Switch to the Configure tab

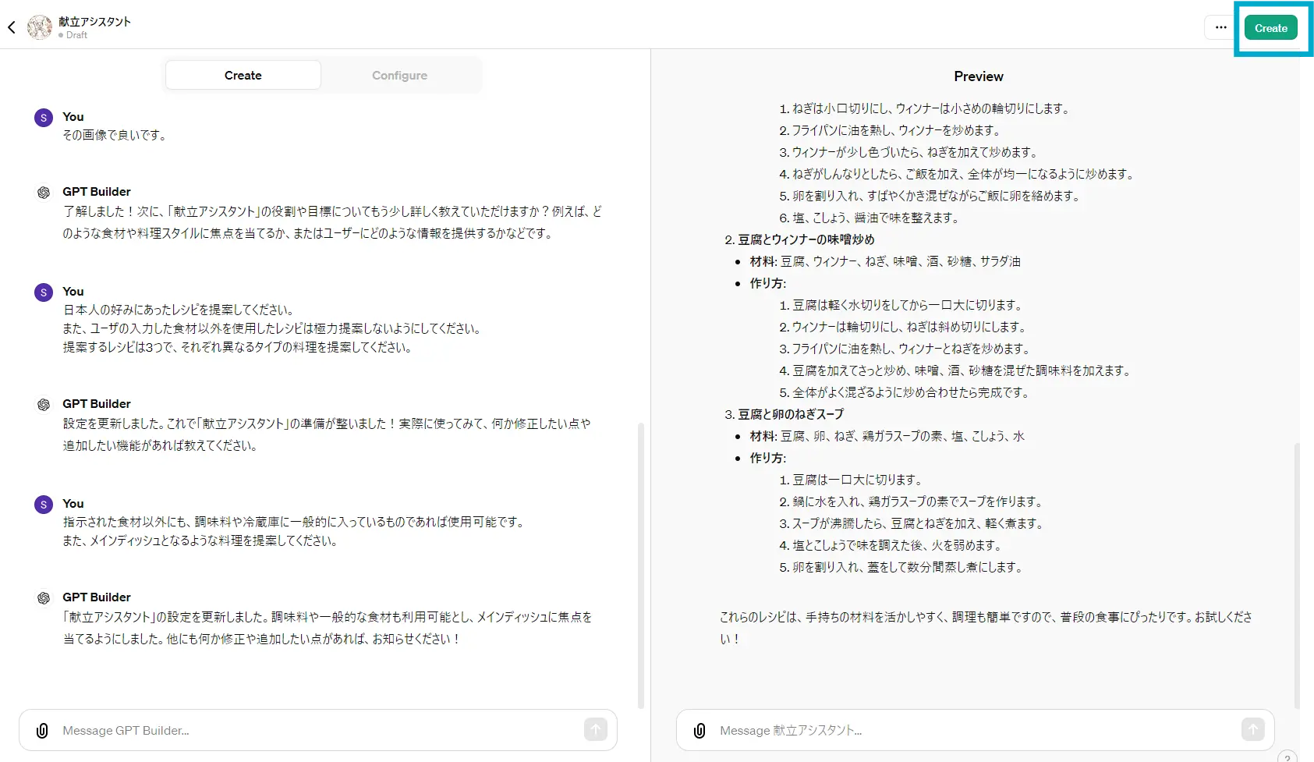399,75
